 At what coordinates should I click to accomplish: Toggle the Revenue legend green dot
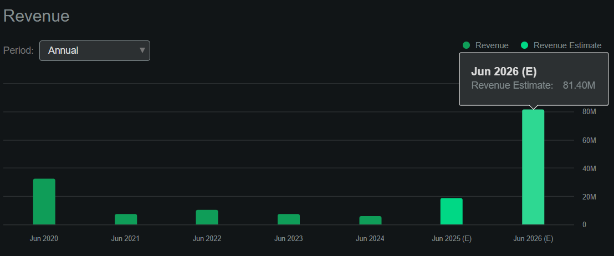[466, 45]
